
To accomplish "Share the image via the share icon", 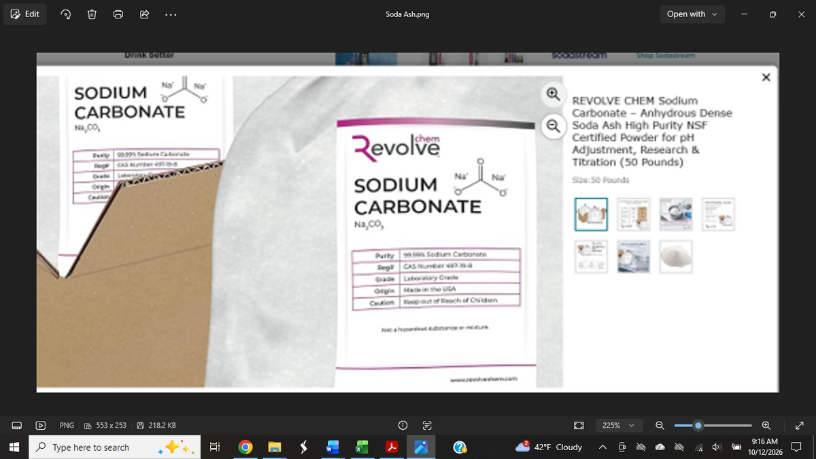I will pos(144,14).
